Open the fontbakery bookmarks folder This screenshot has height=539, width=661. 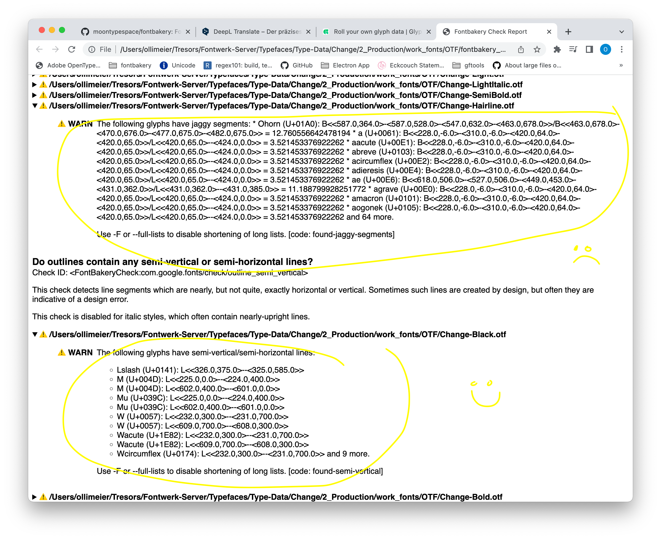coord(130,65)
